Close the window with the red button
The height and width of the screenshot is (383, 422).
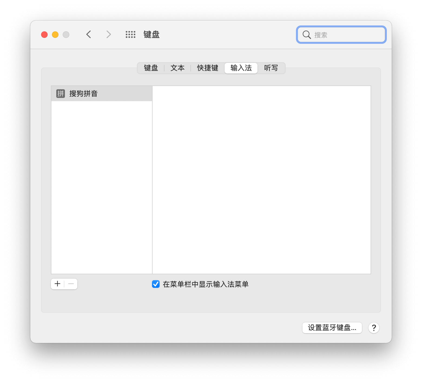[44, 35]
